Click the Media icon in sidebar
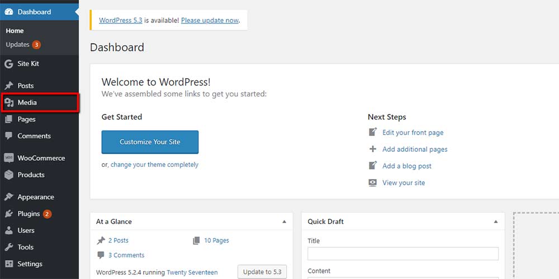Image resolution: width=559 pixels, height=279 pixels. pyautogui.click(x=9, y=103)
